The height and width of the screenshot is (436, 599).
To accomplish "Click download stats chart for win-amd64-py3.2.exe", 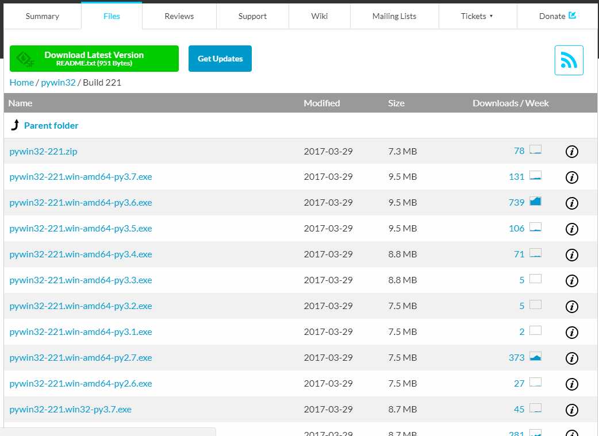I will tap(535, 304).
